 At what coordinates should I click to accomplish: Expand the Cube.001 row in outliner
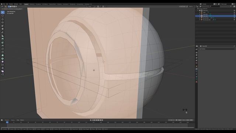[200, 14]
